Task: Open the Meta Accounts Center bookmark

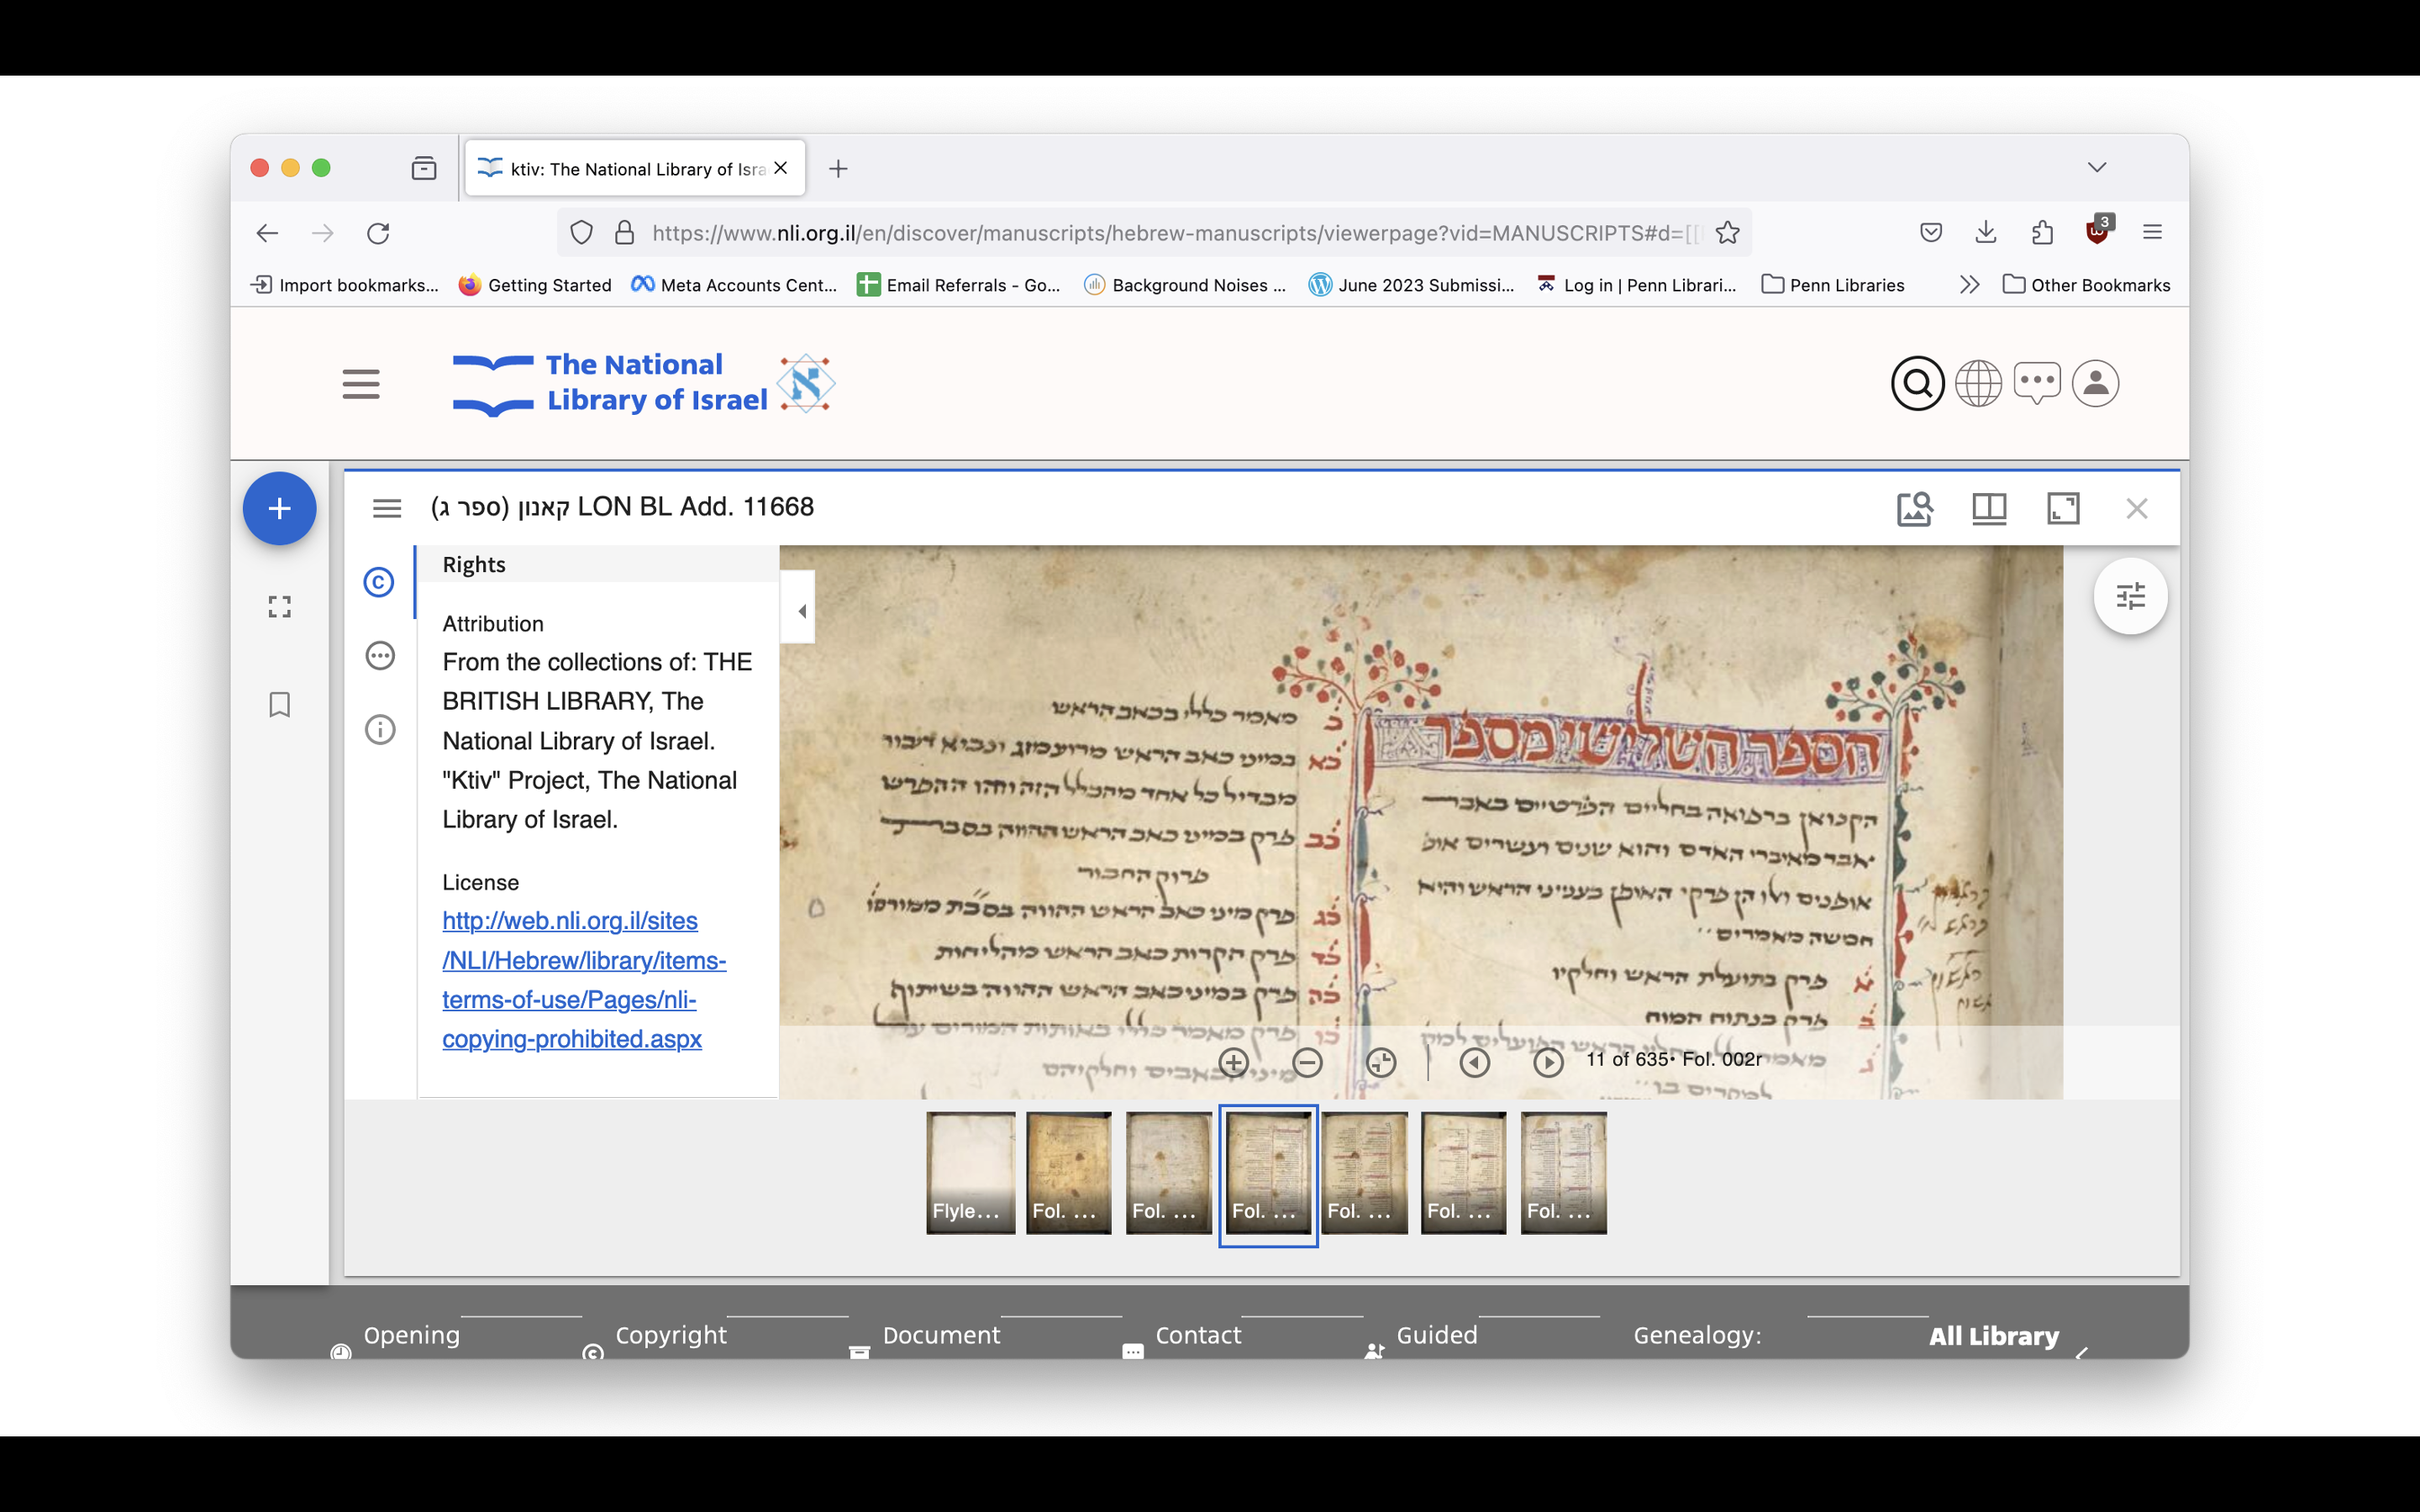Action: click(x=734, y=285)
